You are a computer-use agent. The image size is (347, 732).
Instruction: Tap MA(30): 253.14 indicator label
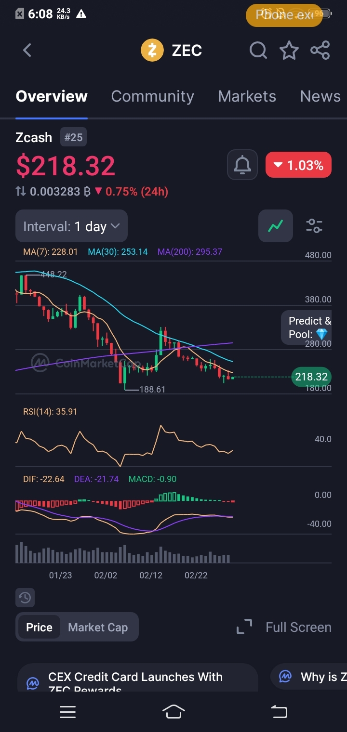pyautogui.click(x=118, y=251)
